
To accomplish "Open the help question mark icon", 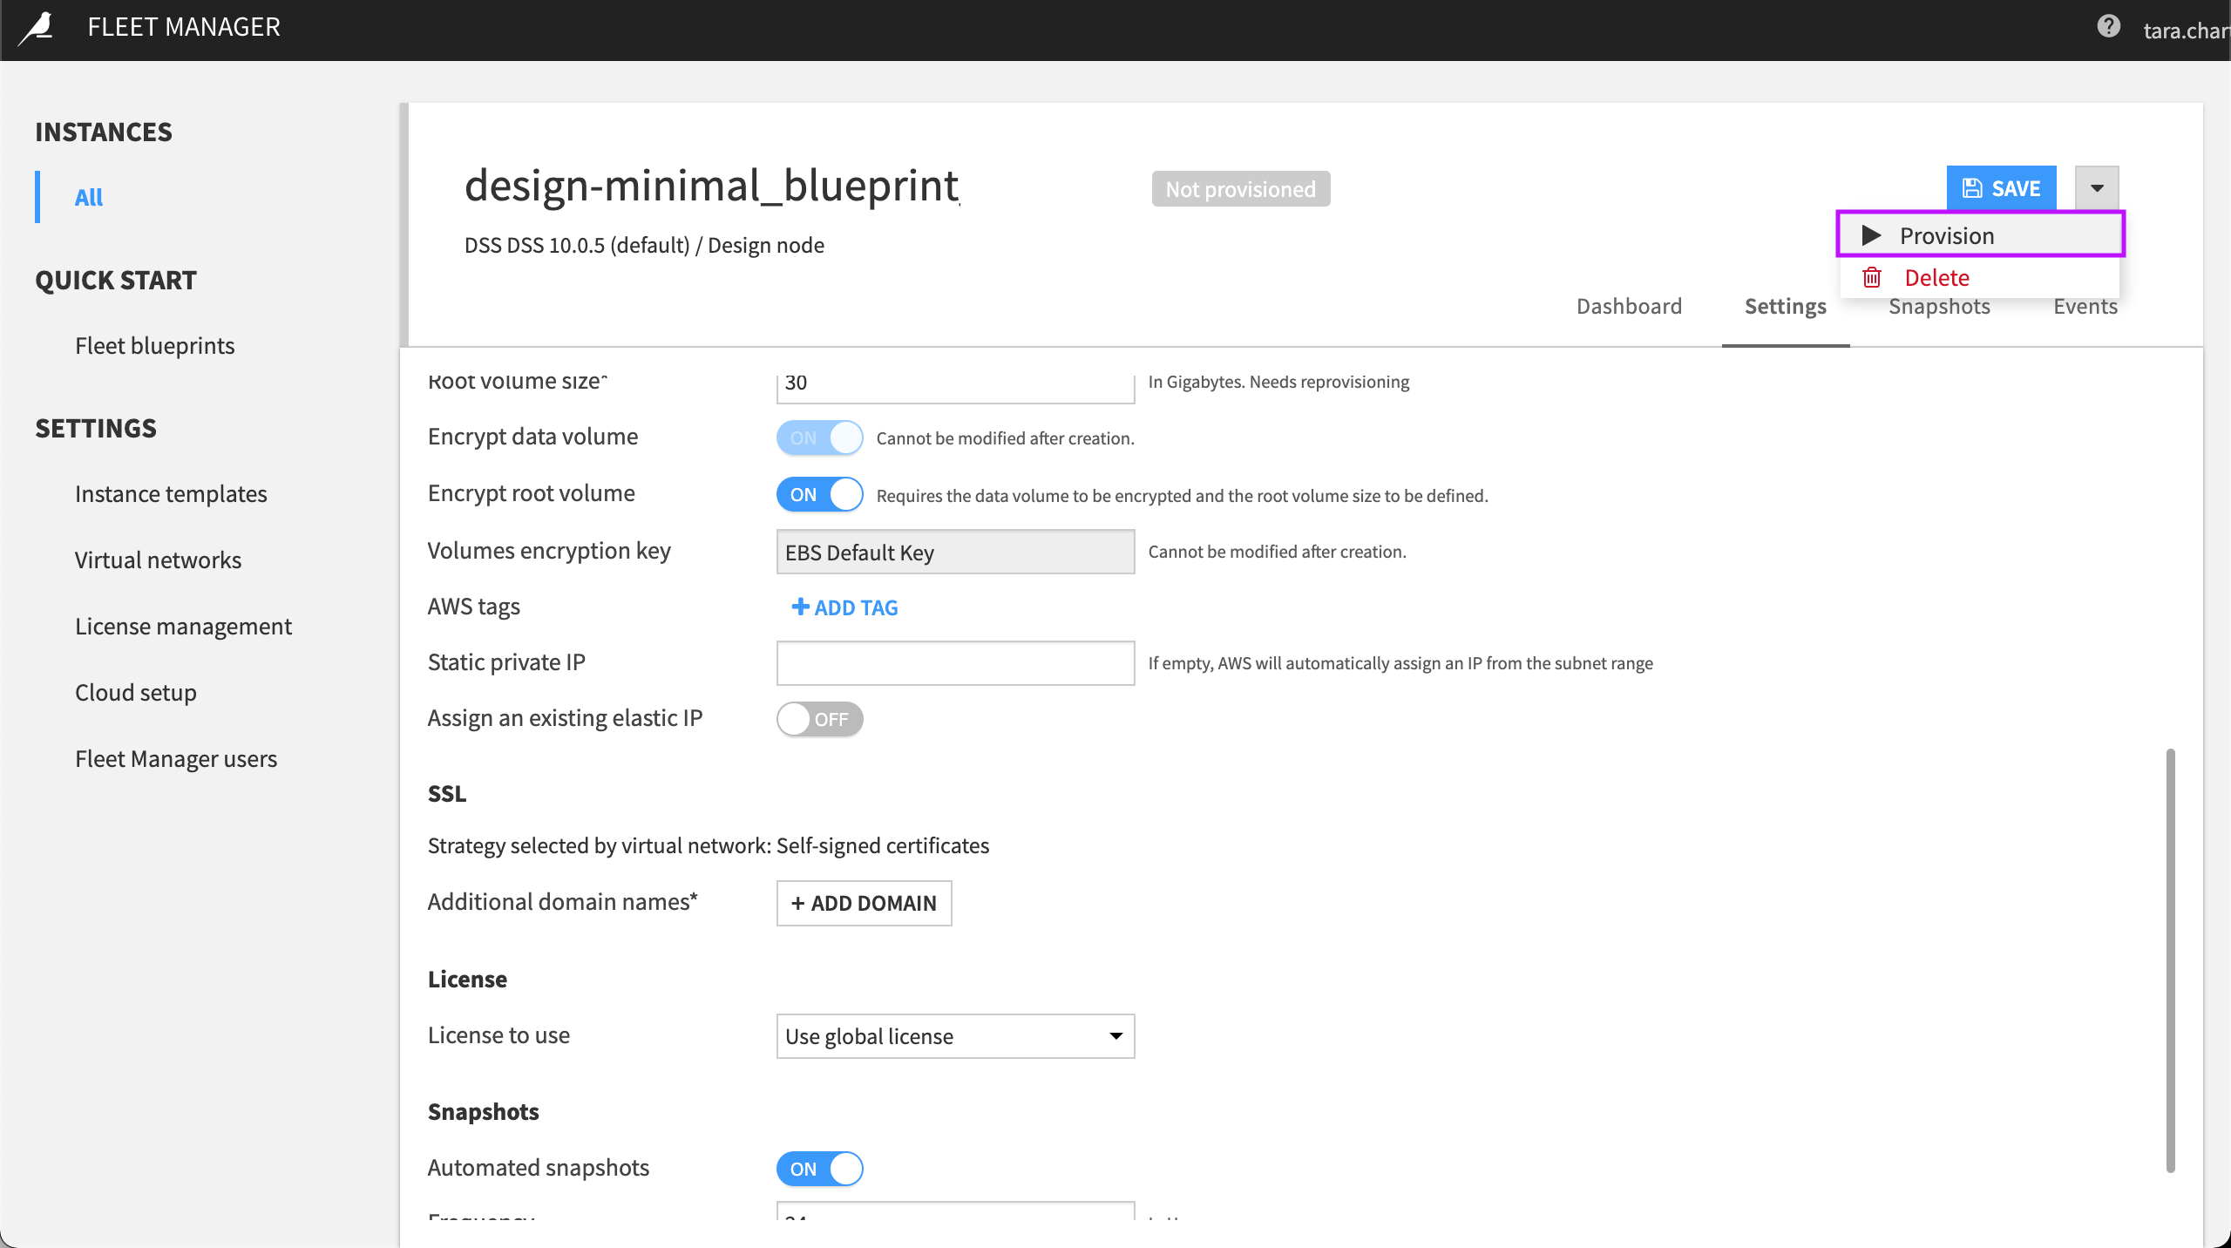I will pyautogui.click(x=2108, y=27).
